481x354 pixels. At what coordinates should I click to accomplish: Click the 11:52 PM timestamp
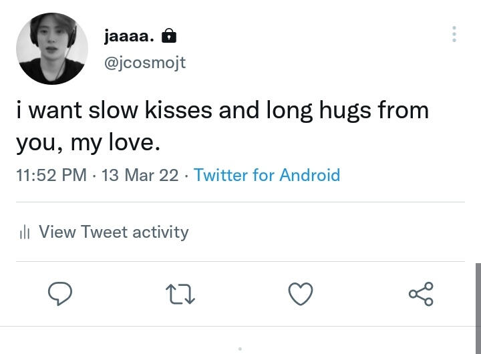tap(51, 175)
